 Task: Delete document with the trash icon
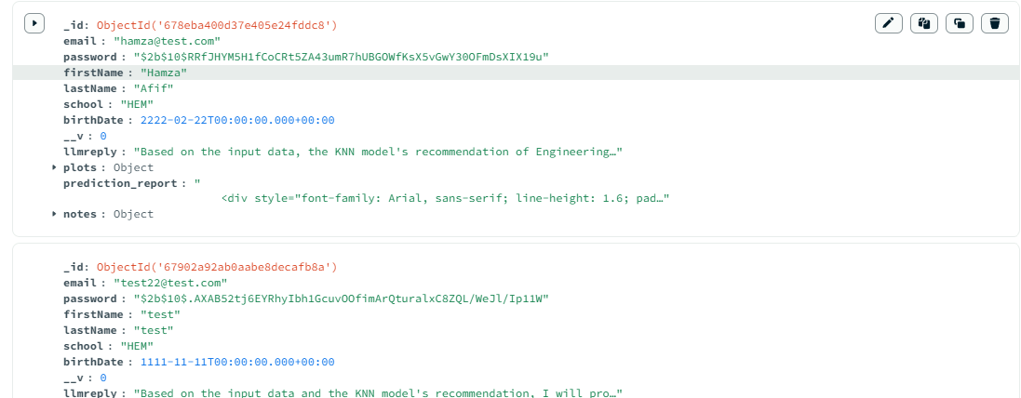click(994, 23)
